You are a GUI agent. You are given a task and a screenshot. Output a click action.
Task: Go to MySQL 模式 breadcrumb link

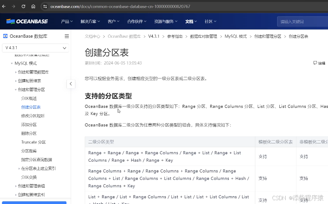236,37
